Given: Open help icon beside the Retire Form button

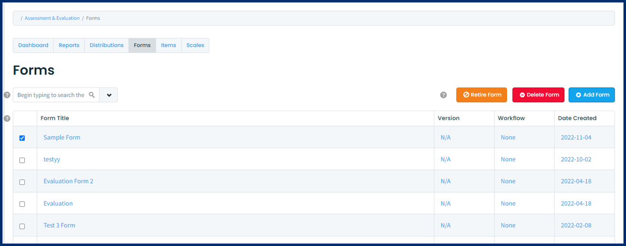Looking at the screenshot, I should pos(443,95).
